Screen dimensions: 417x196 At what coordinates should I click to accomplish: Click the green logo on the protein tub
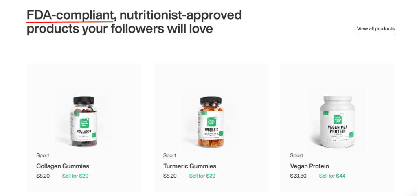(x=337, y=118)
